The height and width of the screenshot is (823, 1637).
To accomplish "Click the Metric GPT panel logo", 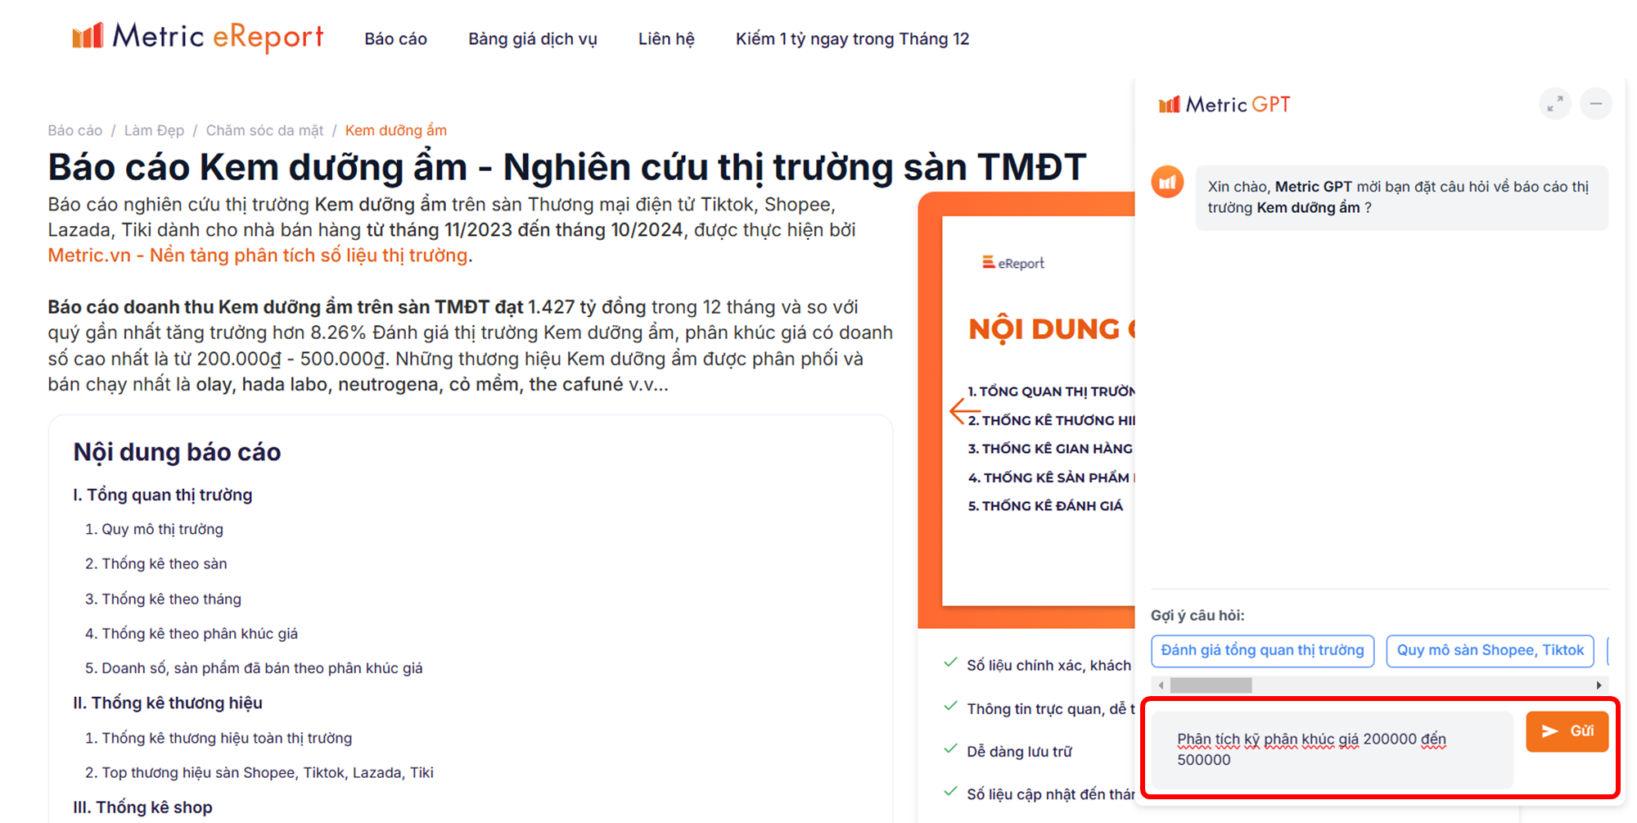I will click(x=1224, y=105).
